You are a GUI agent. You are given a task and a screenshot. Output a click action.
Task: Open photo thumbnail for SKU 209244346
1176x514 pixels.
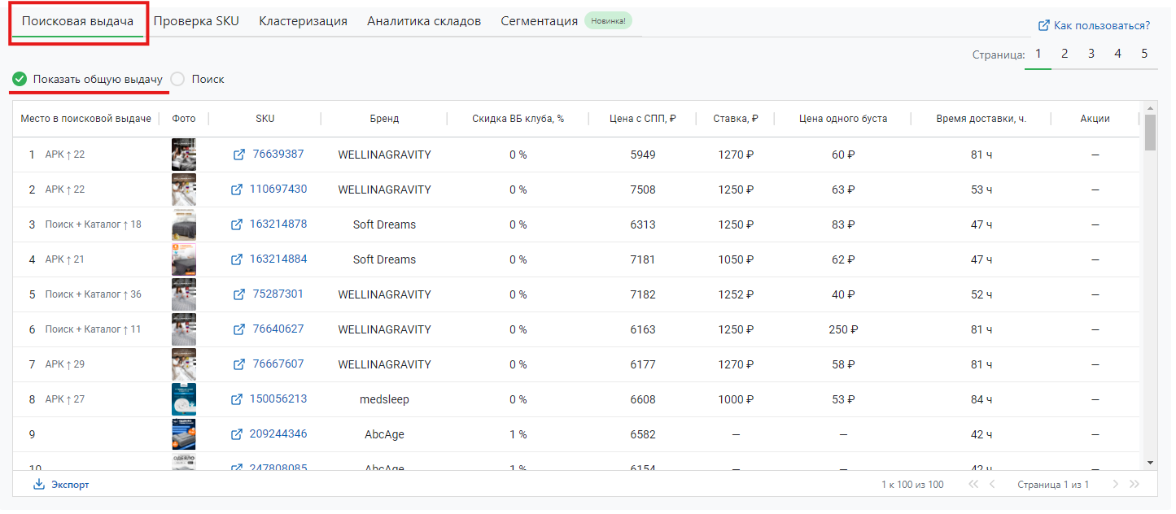point(184,434)
